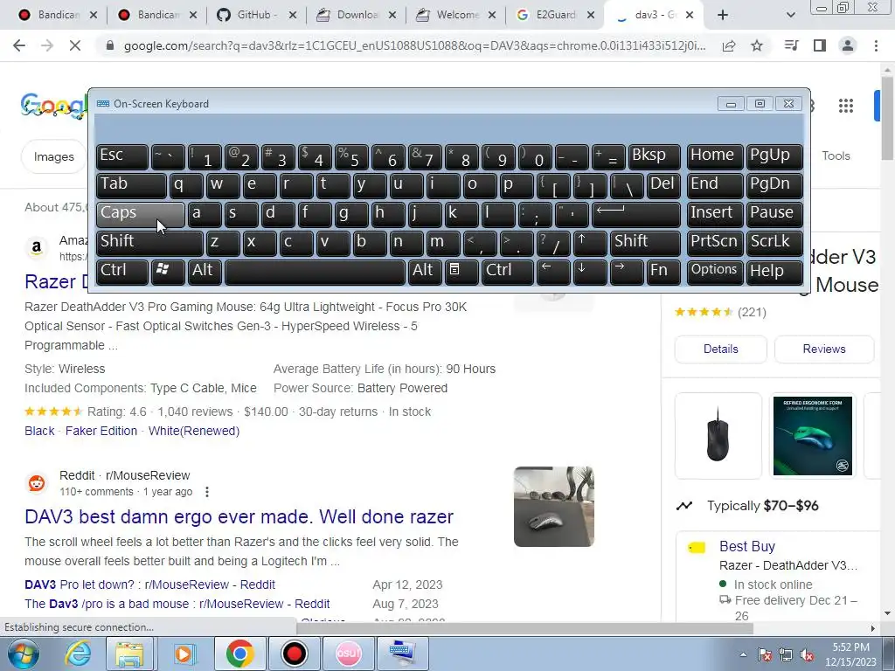The height and width of the screenshot is (671, 895).
Task: Click the down arrow key
Action: coord(590,272)
